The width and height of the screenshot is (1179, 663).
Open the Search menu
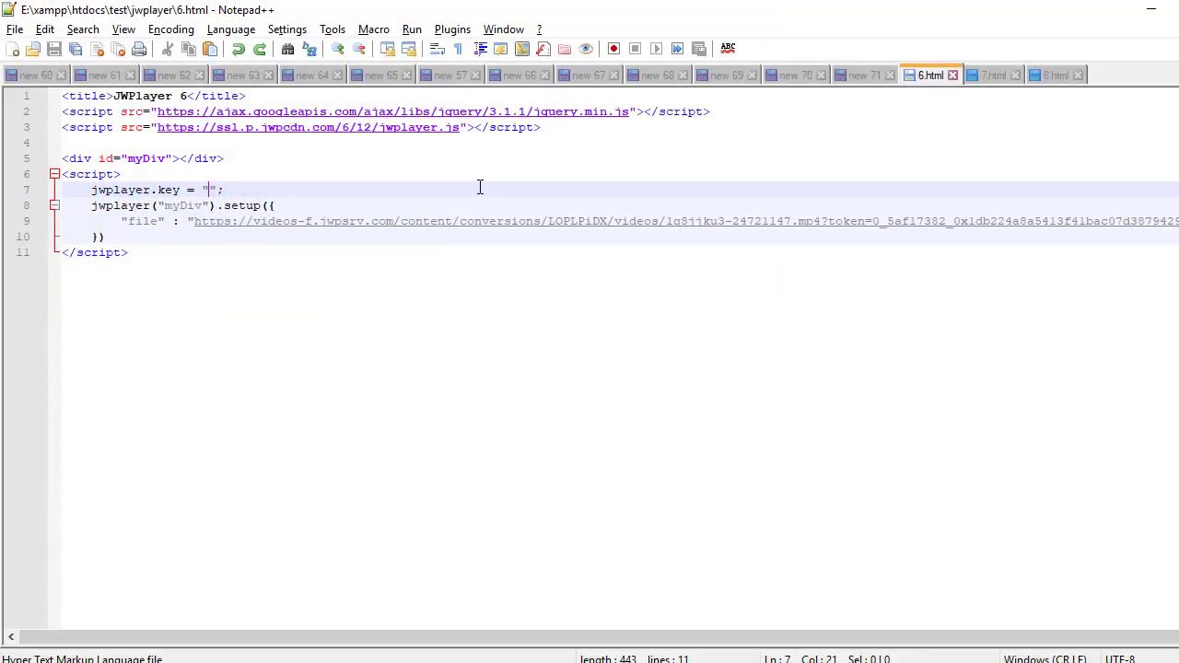tap(83, 29)
